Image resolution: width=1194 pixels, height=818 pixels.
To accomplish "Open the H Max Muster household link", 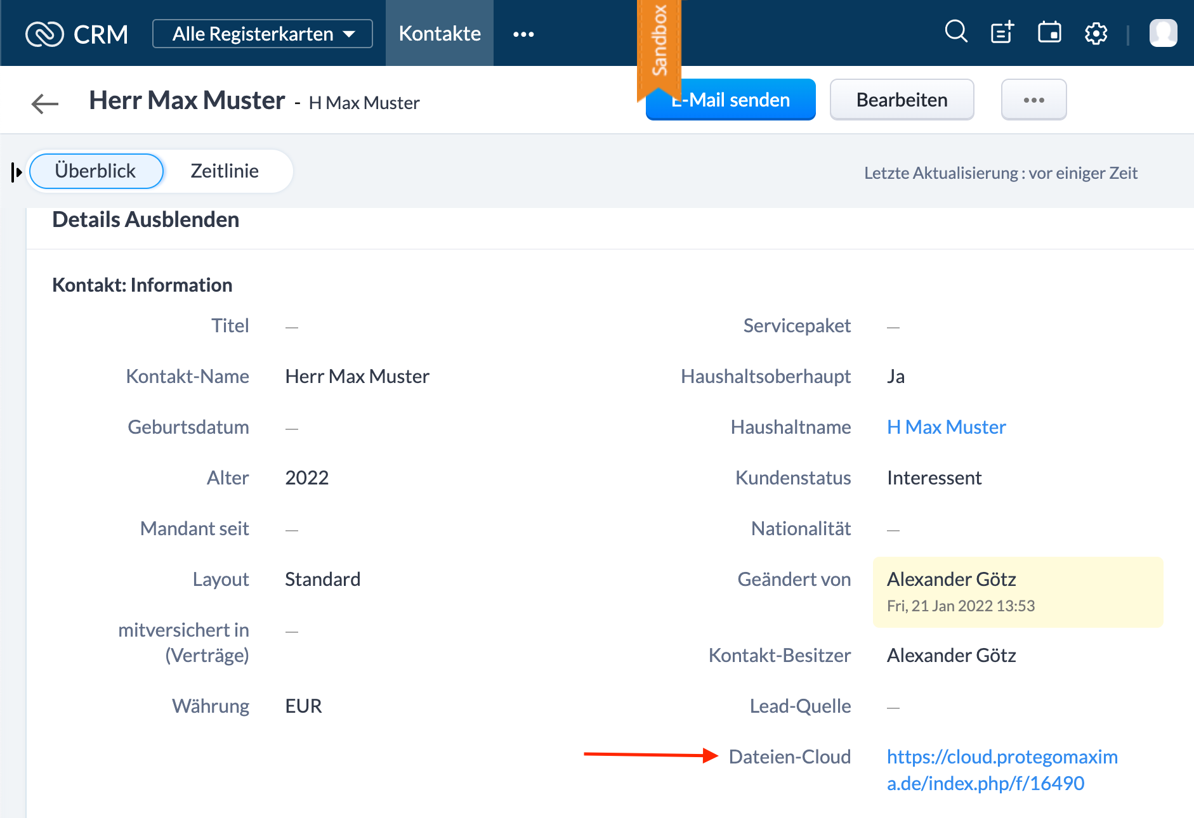I will pos(946,427).
